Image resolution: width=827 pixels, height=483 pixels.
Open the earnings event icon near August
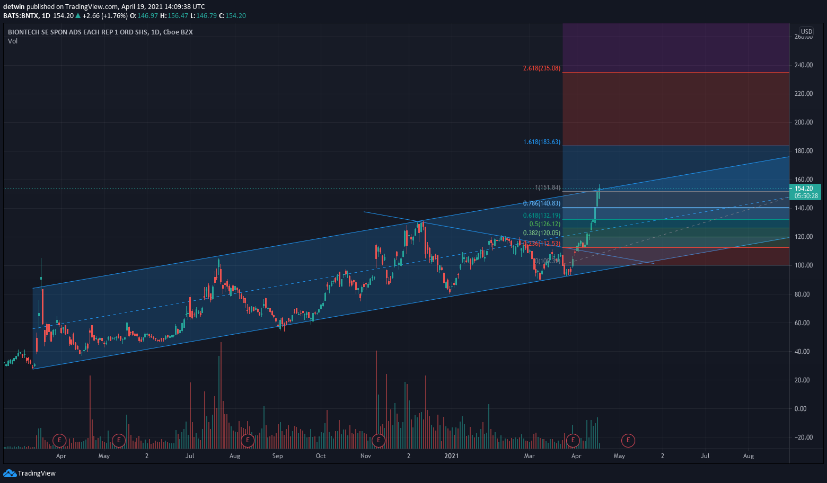(247, 440)
